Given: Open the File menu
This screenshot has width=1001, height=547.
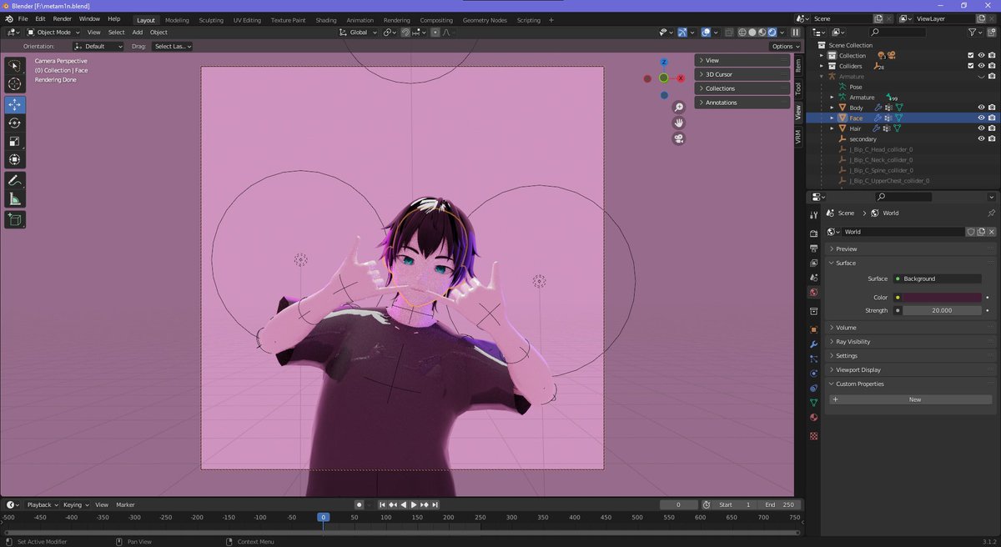Looking at the screenshot, I should point(23,18).
